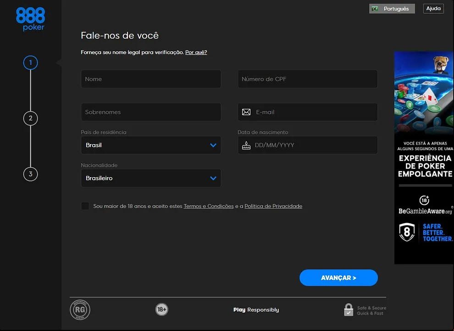
Task: Click the Ajuda help button
Action: 433,9
